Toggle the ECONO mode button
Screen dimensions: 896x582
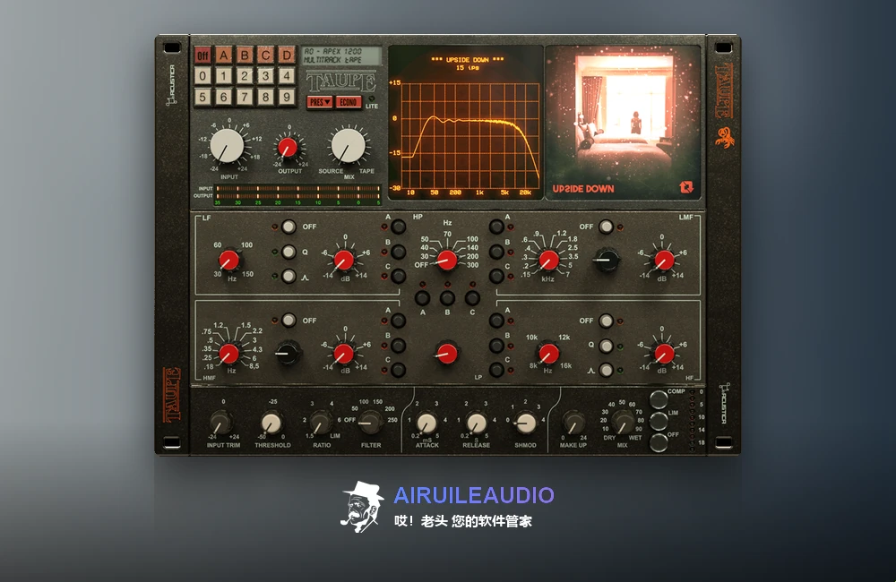coord(348,102)
